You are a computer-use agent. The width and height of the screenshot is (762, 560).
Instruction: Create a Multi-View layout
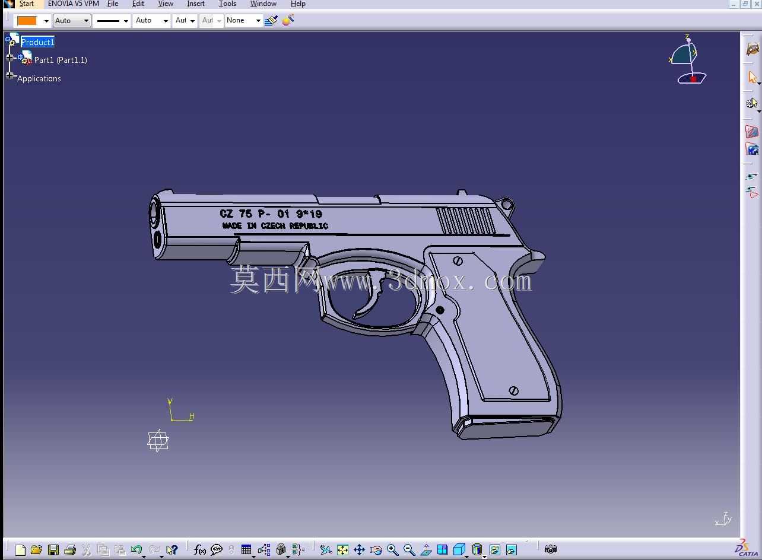click(x=442, y=550)
